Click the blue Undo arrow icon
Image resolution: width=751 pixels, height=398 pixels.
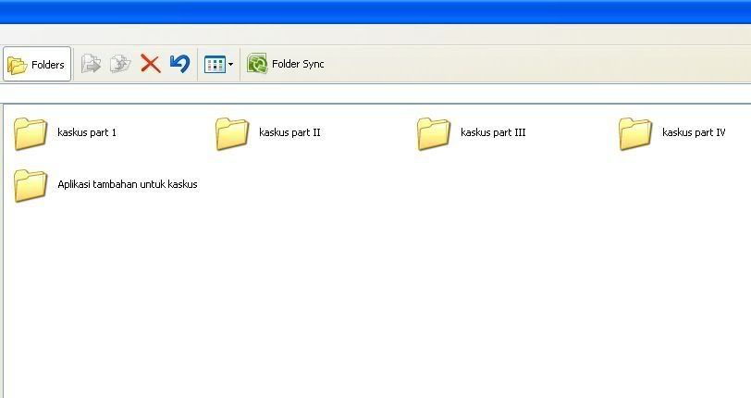(180, 64)
